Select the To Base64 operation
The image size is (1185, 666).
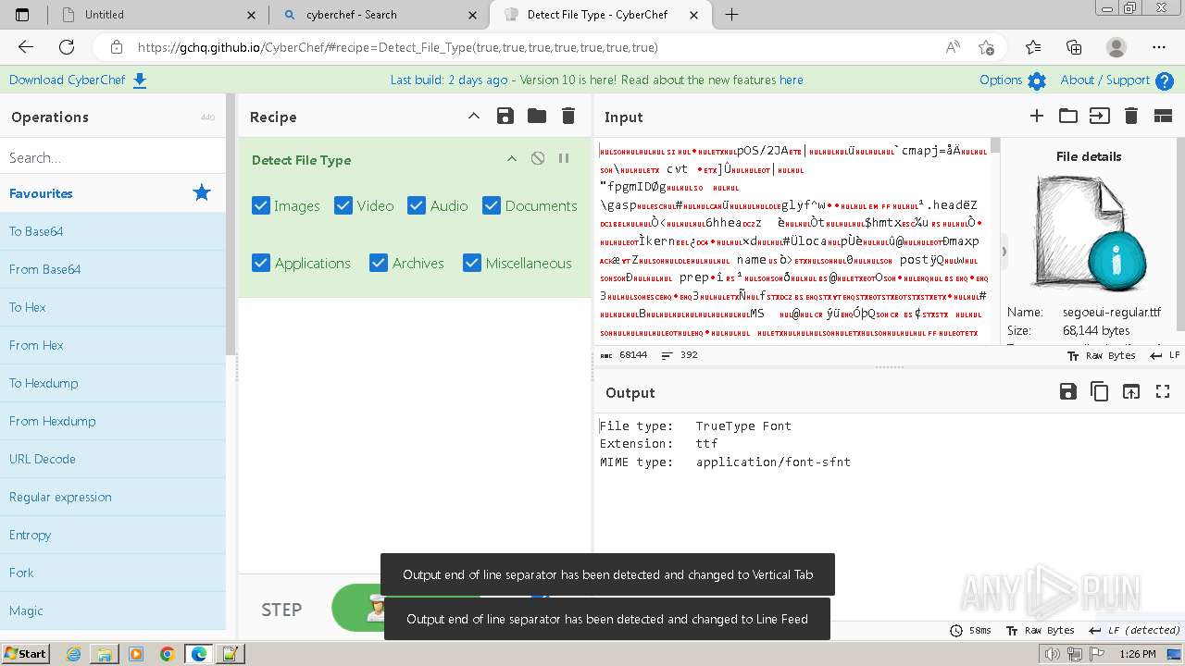click(113, 231)
